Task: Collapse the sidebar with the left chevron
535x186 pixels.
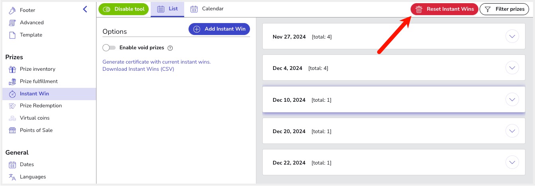Action: pos(85,9)
